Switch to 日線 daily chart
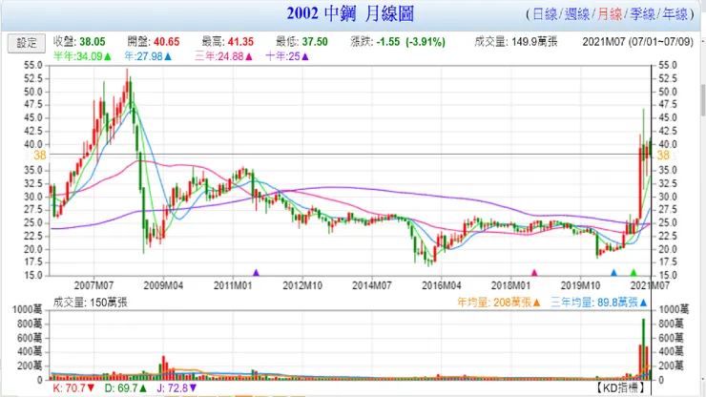Screen dimensions: 706x397 (545, 14)
